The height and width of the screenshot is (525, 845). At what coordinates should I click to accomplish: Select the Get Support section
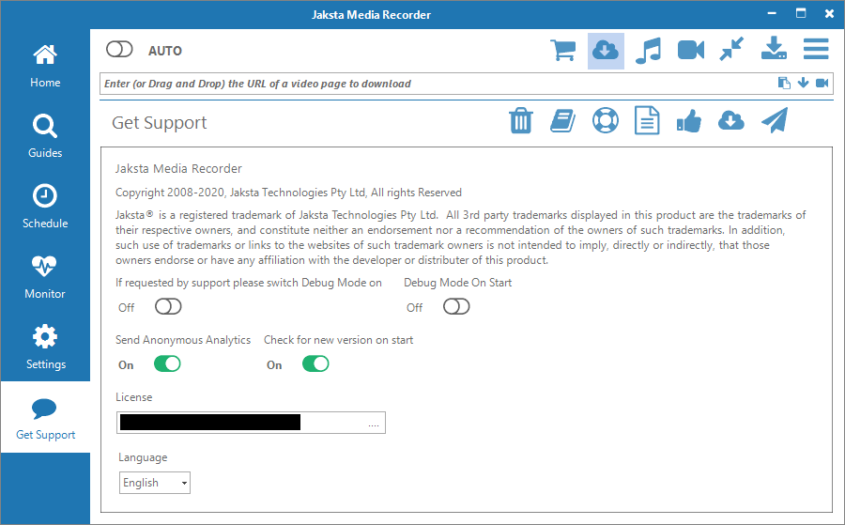click(45, 418)
